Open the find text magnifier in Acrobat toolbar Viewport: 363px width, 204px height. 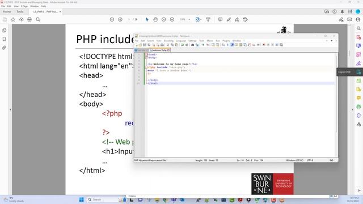tap(38, 20)
